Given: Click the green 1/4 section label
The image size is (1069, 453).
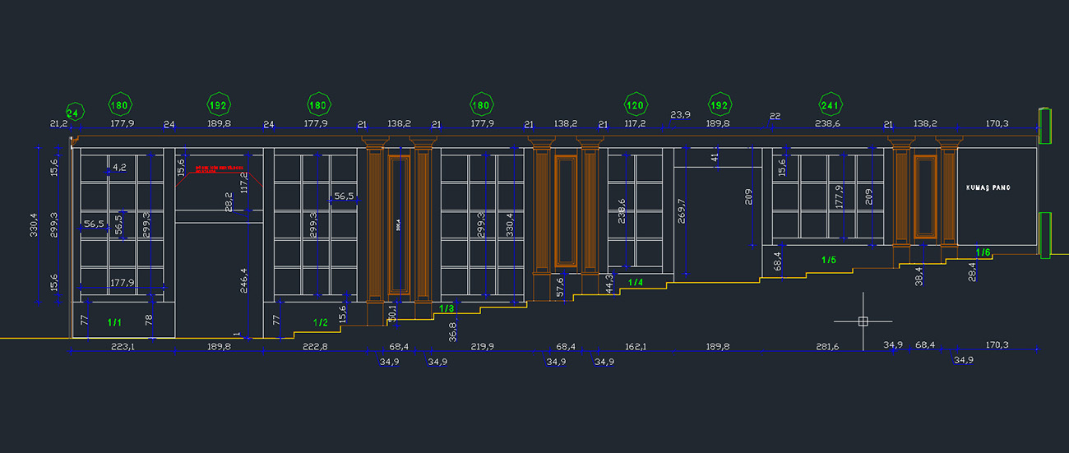Looking at the screenshot, I should 636,283.
